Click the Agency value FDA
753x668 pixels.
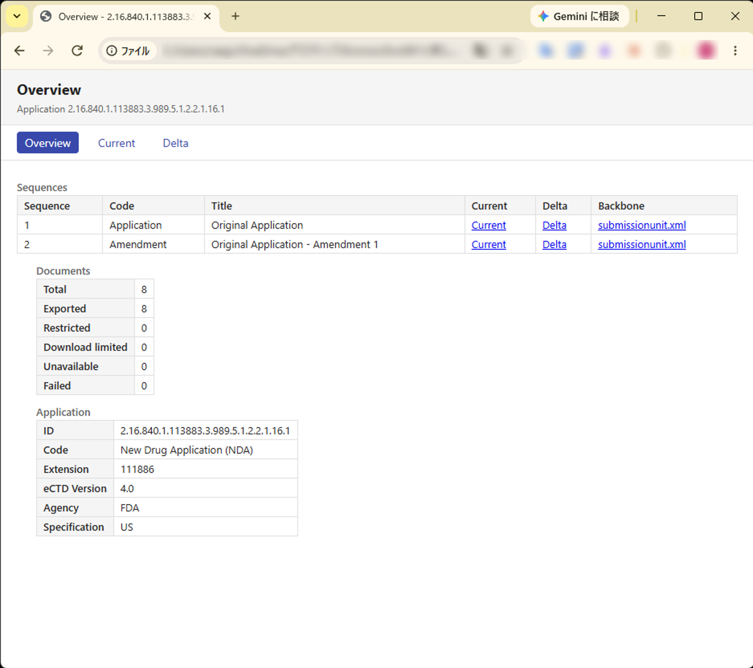(x=130, y=508)
